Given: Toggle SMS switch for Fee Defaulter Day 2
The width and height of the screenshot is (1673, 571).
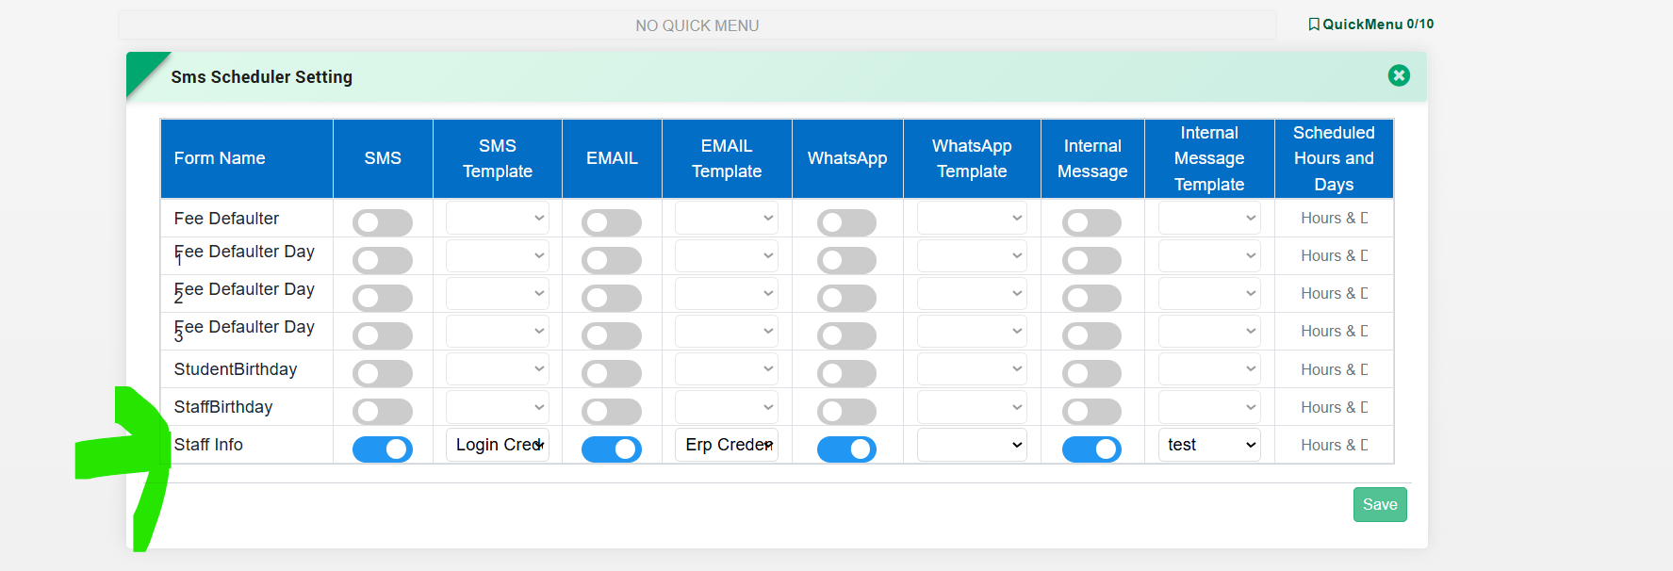Looking at the screenshot, I should pos(383,298).
